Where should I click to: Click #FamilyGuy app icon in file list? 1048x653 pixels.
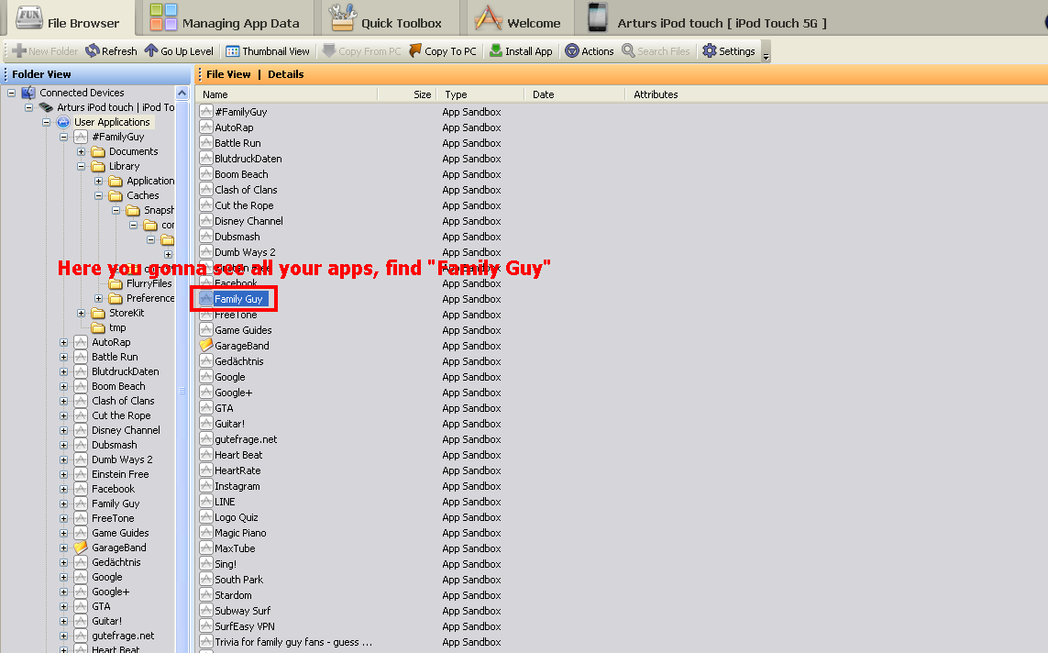tap(206, 112)
